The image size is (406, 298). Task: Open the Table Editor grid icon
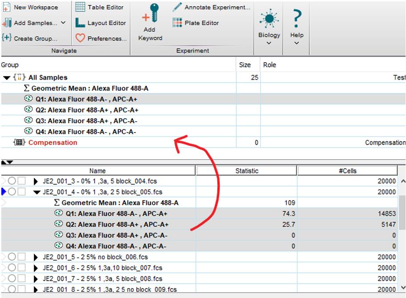click(x=80, y=7)
